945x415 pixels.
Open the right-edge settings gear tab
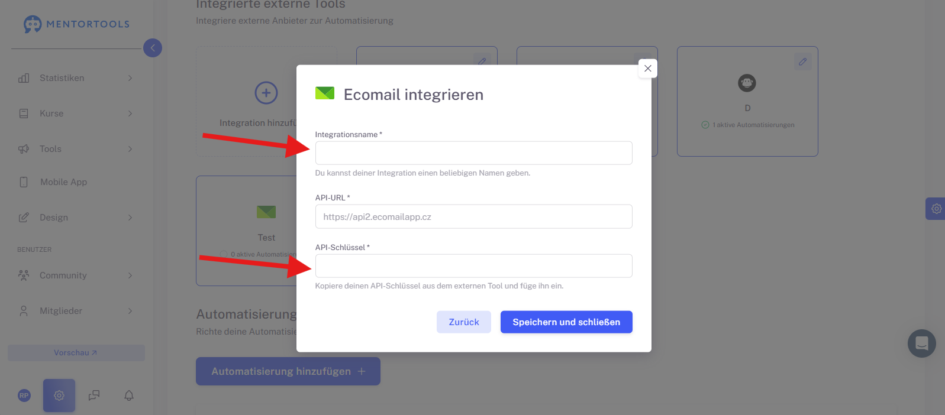pos(936,209)
